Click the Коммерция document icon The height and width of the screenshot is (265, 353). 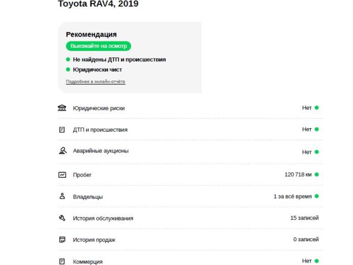62,261
